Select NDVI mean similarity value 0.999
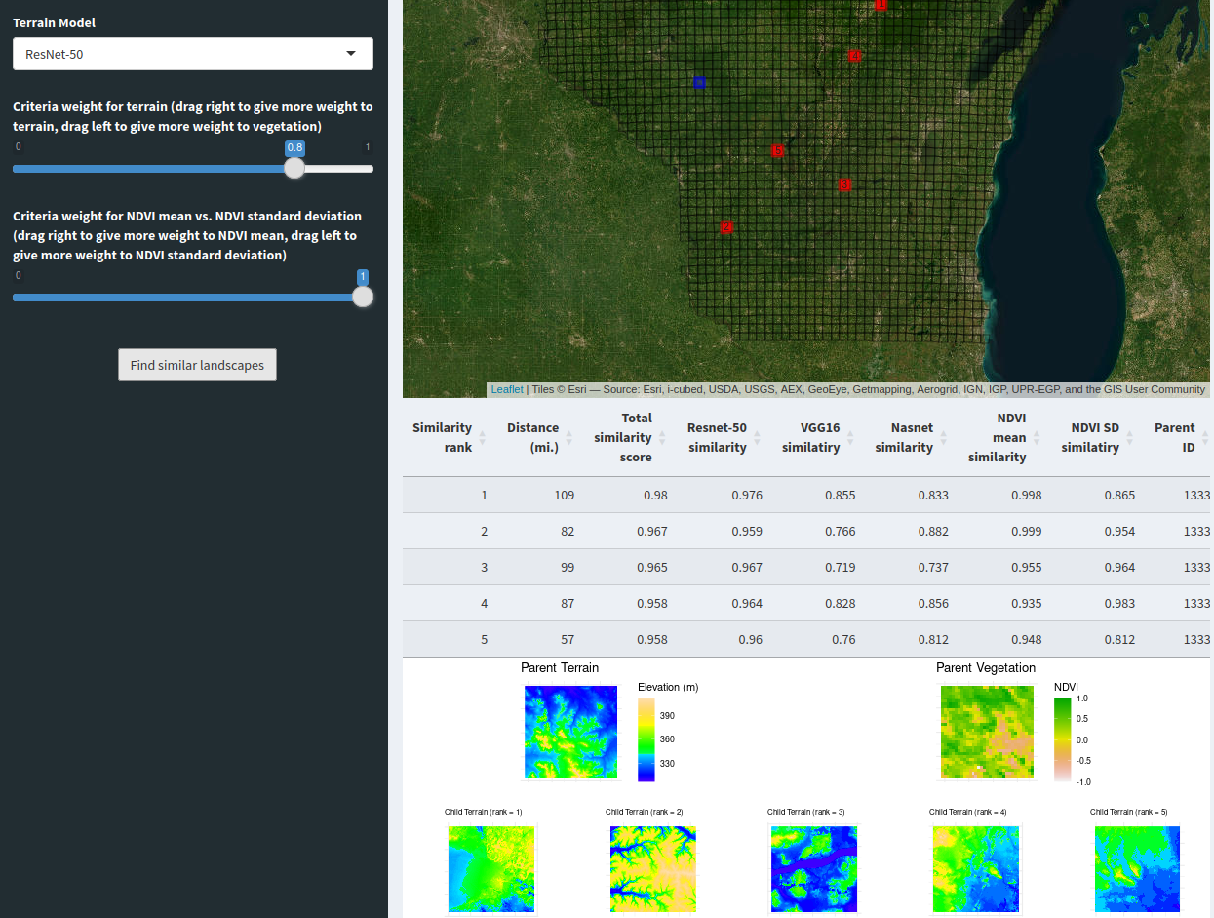1214x918 pixels. click(1027, 531)
